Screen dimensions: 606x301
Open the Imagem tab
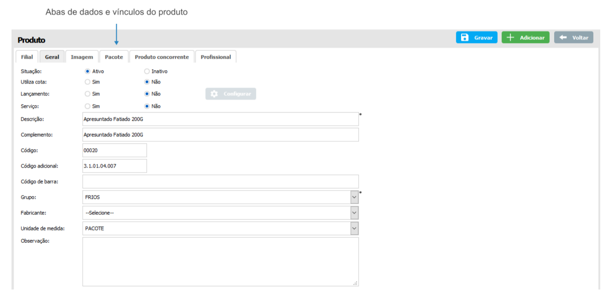(82, 57)
